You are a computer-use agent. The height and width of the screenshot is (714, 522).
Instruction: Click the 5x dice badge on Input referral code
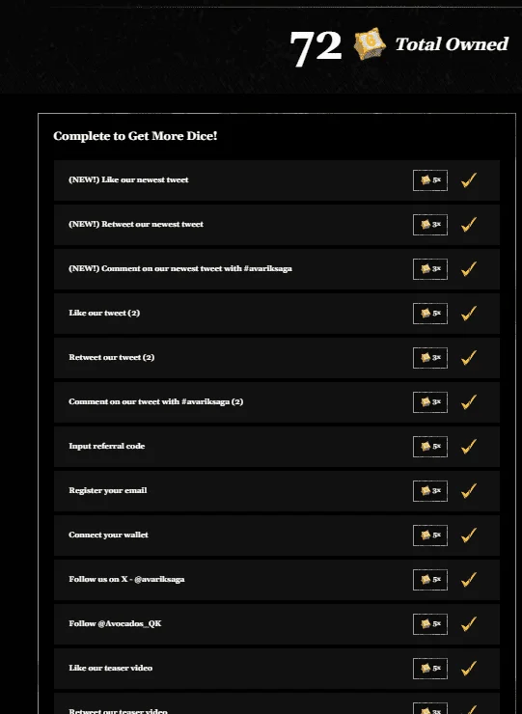(x=430, y=447)
